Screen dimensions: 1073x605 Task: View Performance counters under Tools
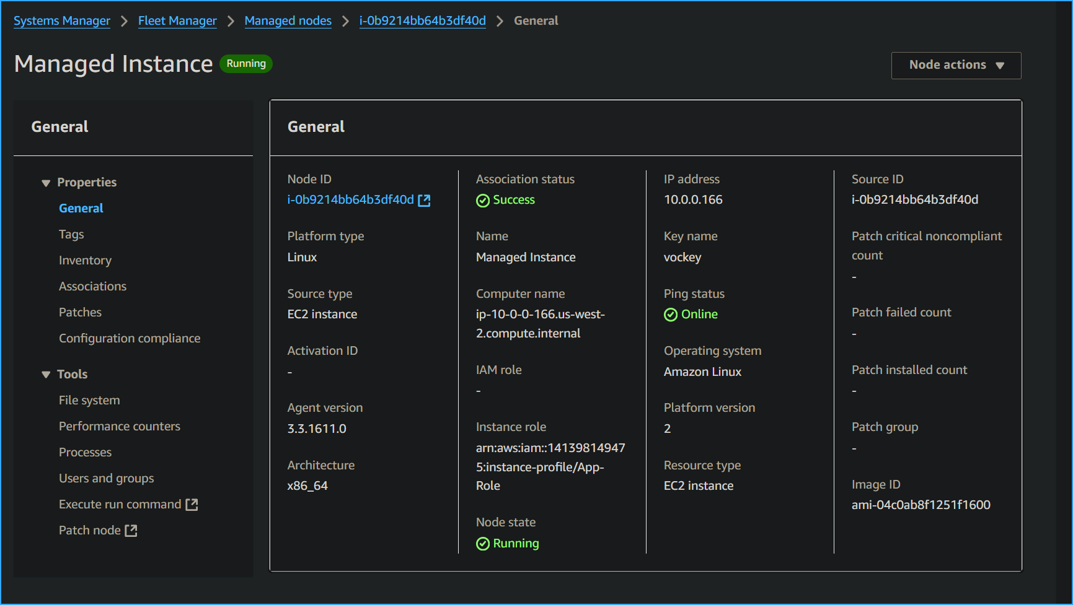click(x=119, y=426)
